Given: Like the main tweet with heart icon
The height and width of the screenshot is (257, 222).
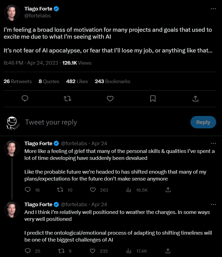Looking at the screenshot, I should [x=110, y=99].
